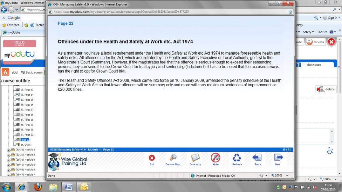Image resolution: width=342 pixels, height=192 pixels.
Task: Open Internet Explorer from taskbar
Action: [x=21, y=187]
